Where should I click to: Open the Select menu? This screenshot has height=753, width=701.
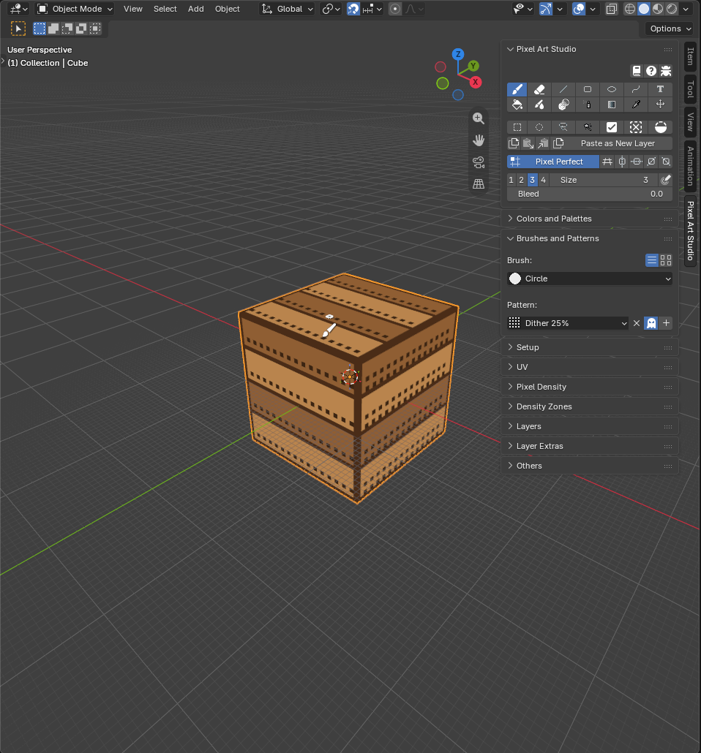point(165,9)
